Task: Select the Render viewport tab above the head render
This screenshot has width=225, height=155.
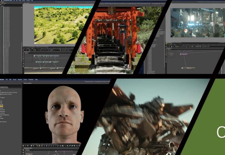Action: click(x=27, y=83)
